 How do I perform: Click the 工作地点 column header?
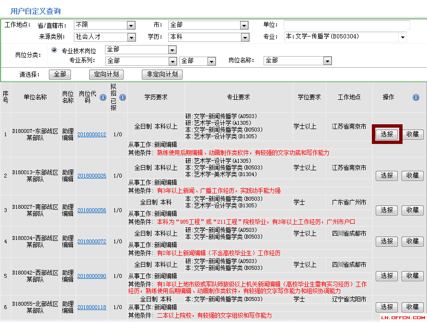pos(349,97)
